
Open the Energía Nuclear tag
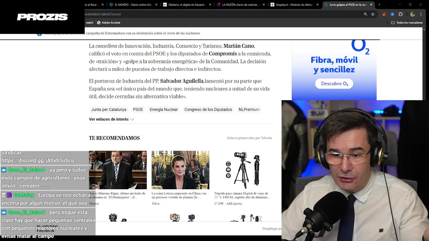click(x=164, y=109)
